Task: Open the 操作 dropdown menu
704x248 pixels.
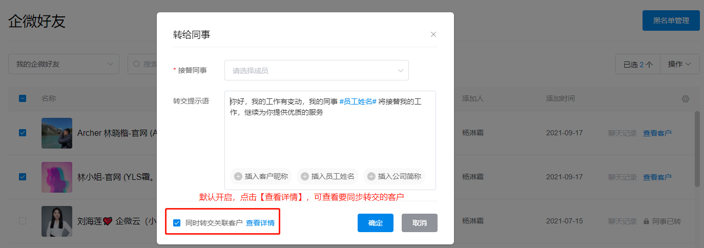Action: click(679, 64)
